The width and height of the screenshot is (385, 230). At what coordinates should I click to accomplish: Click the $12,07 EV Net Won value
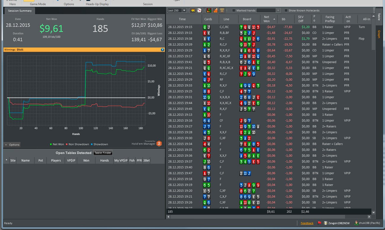139,25
